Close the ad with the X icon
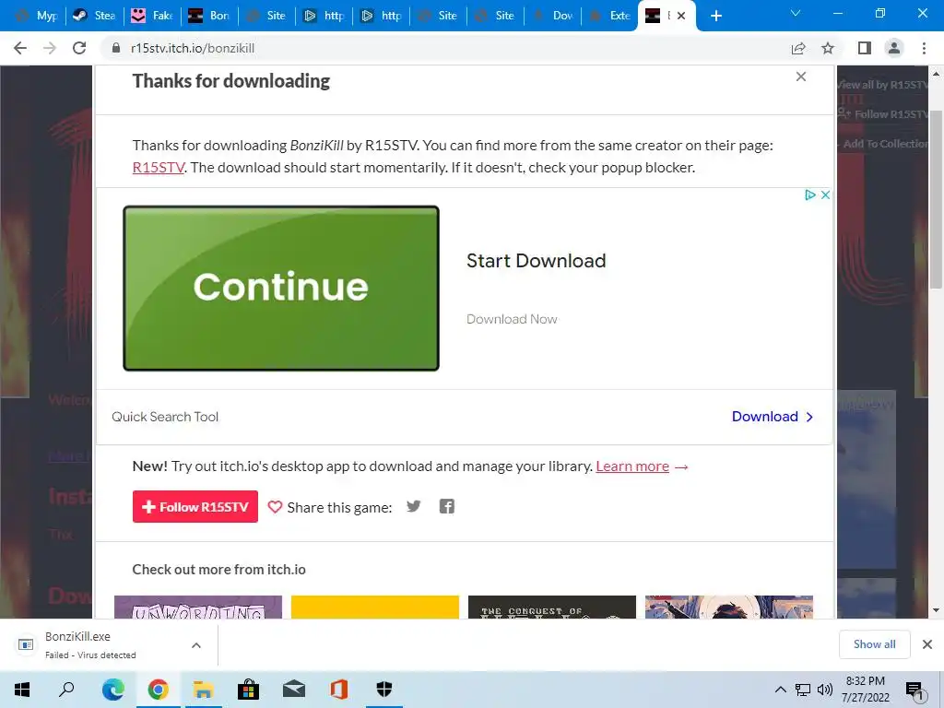 click(x=825, y=195)
